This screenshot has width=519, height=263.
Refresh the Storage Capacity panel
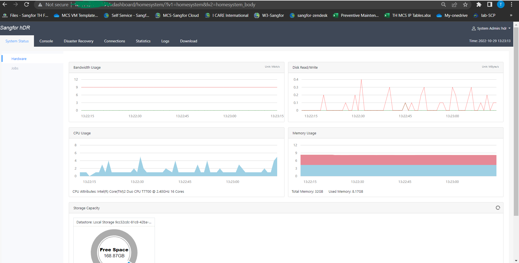pos(498,208)
